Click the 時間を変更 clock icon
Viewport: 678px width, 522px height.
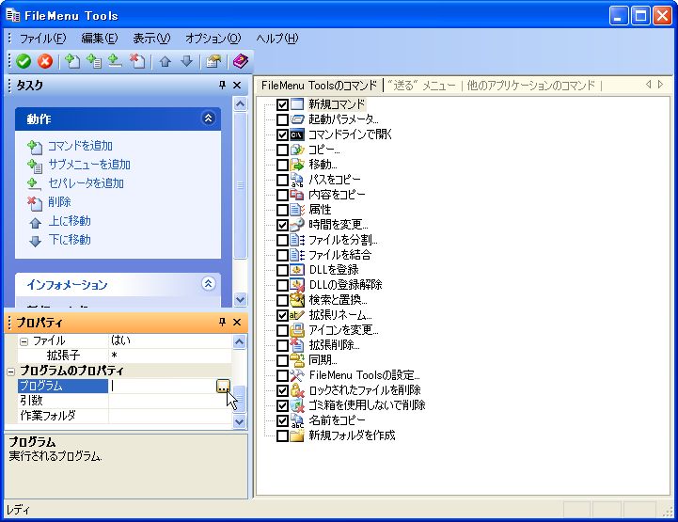pos(296,225)
